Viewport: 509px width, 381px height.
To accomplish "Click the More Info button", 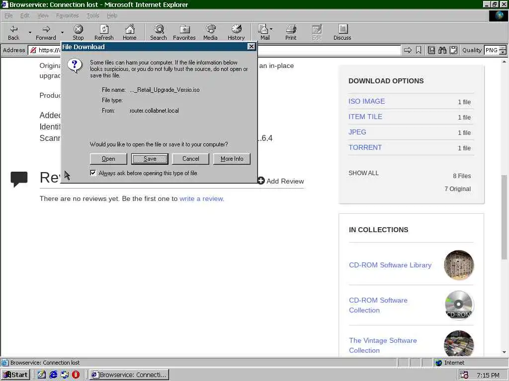I will [232, 159].
